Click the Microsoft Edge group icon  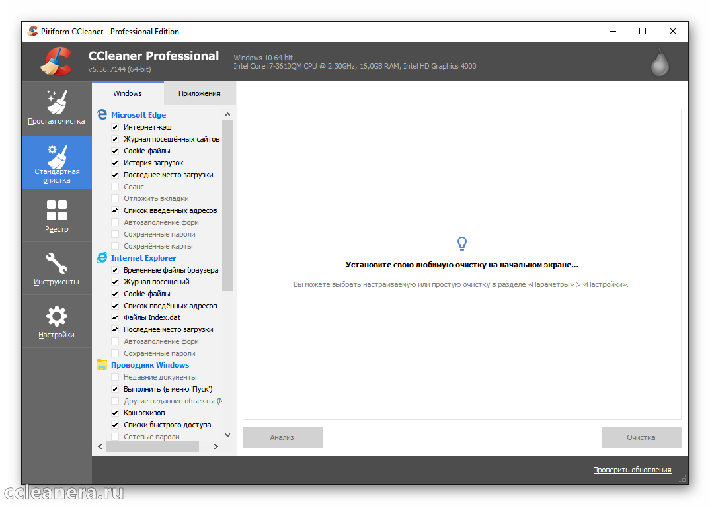click(x=102, y=114)
